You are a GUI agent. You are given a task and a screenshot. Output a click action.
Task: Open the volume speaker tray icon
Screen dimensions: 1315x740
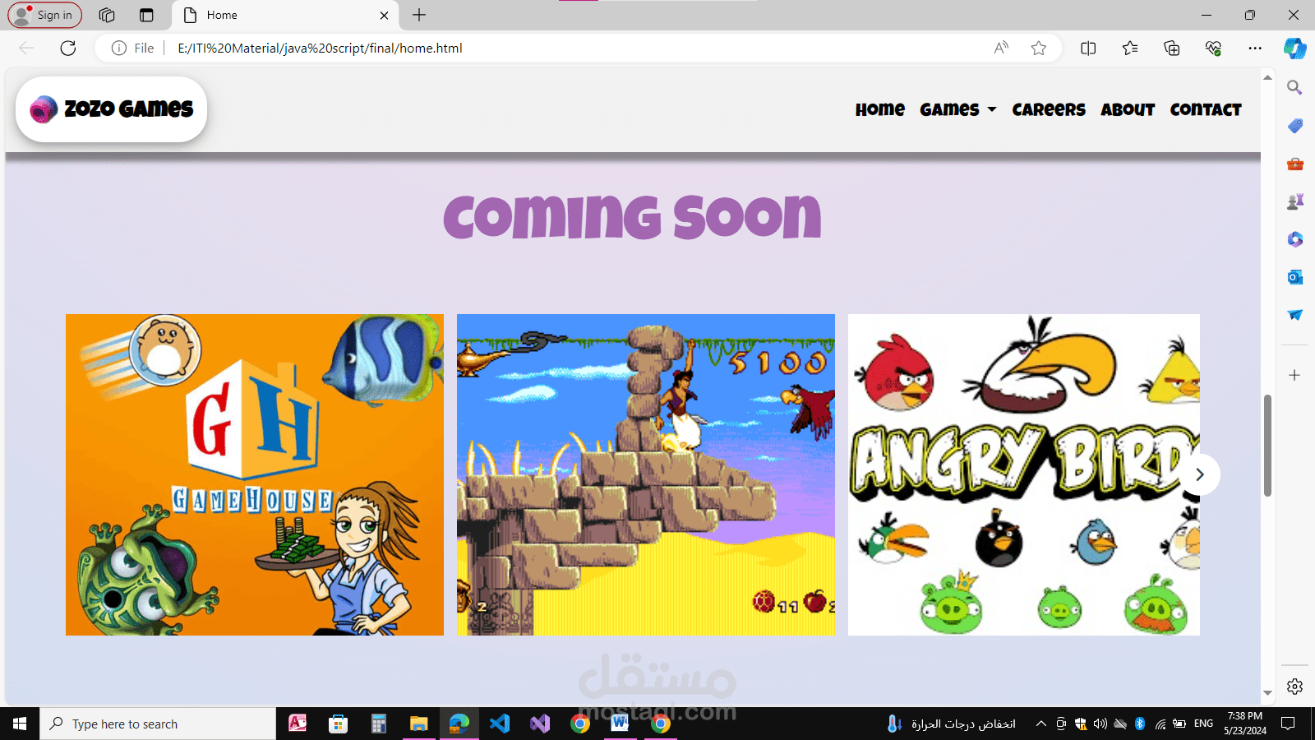coord(1100,724)
